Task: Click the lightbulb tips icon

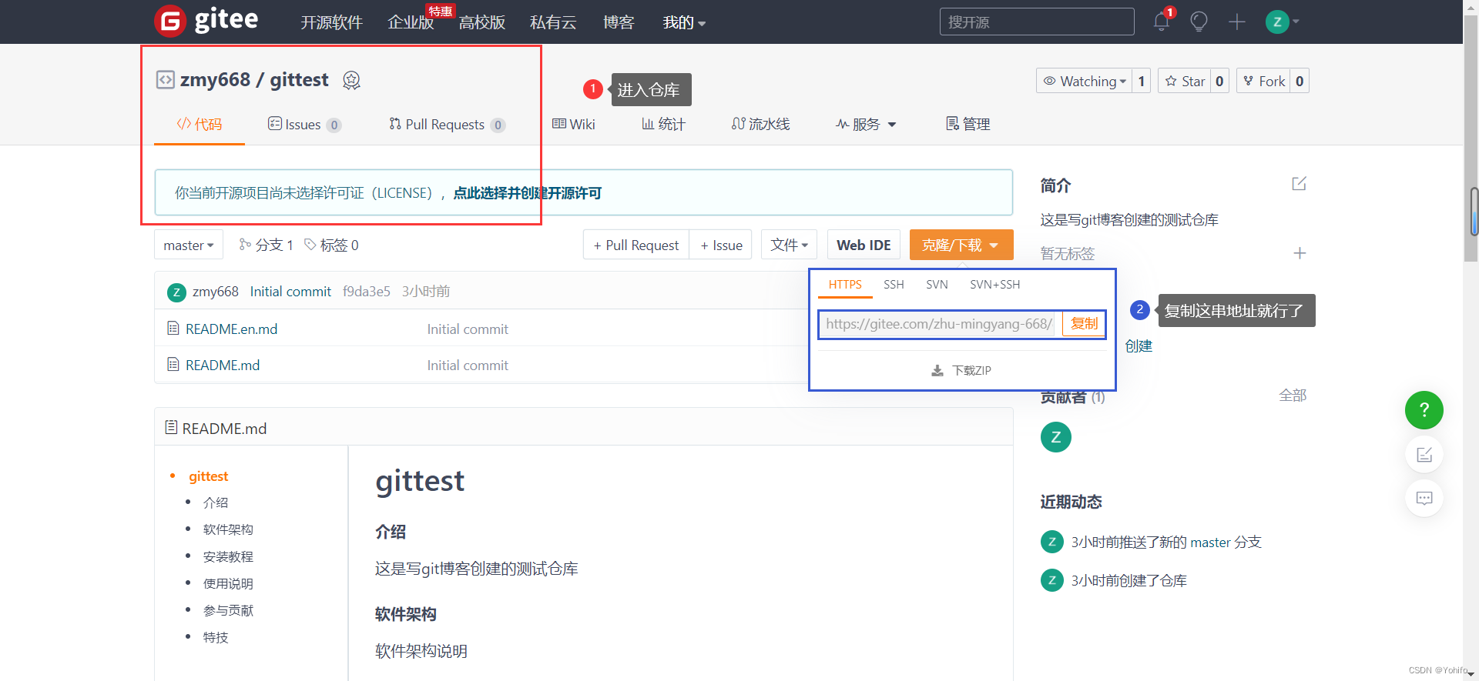Action: click(x=1199, y=22)
